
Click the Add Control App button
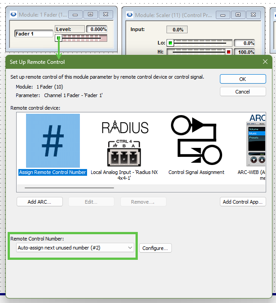[243, 202]
